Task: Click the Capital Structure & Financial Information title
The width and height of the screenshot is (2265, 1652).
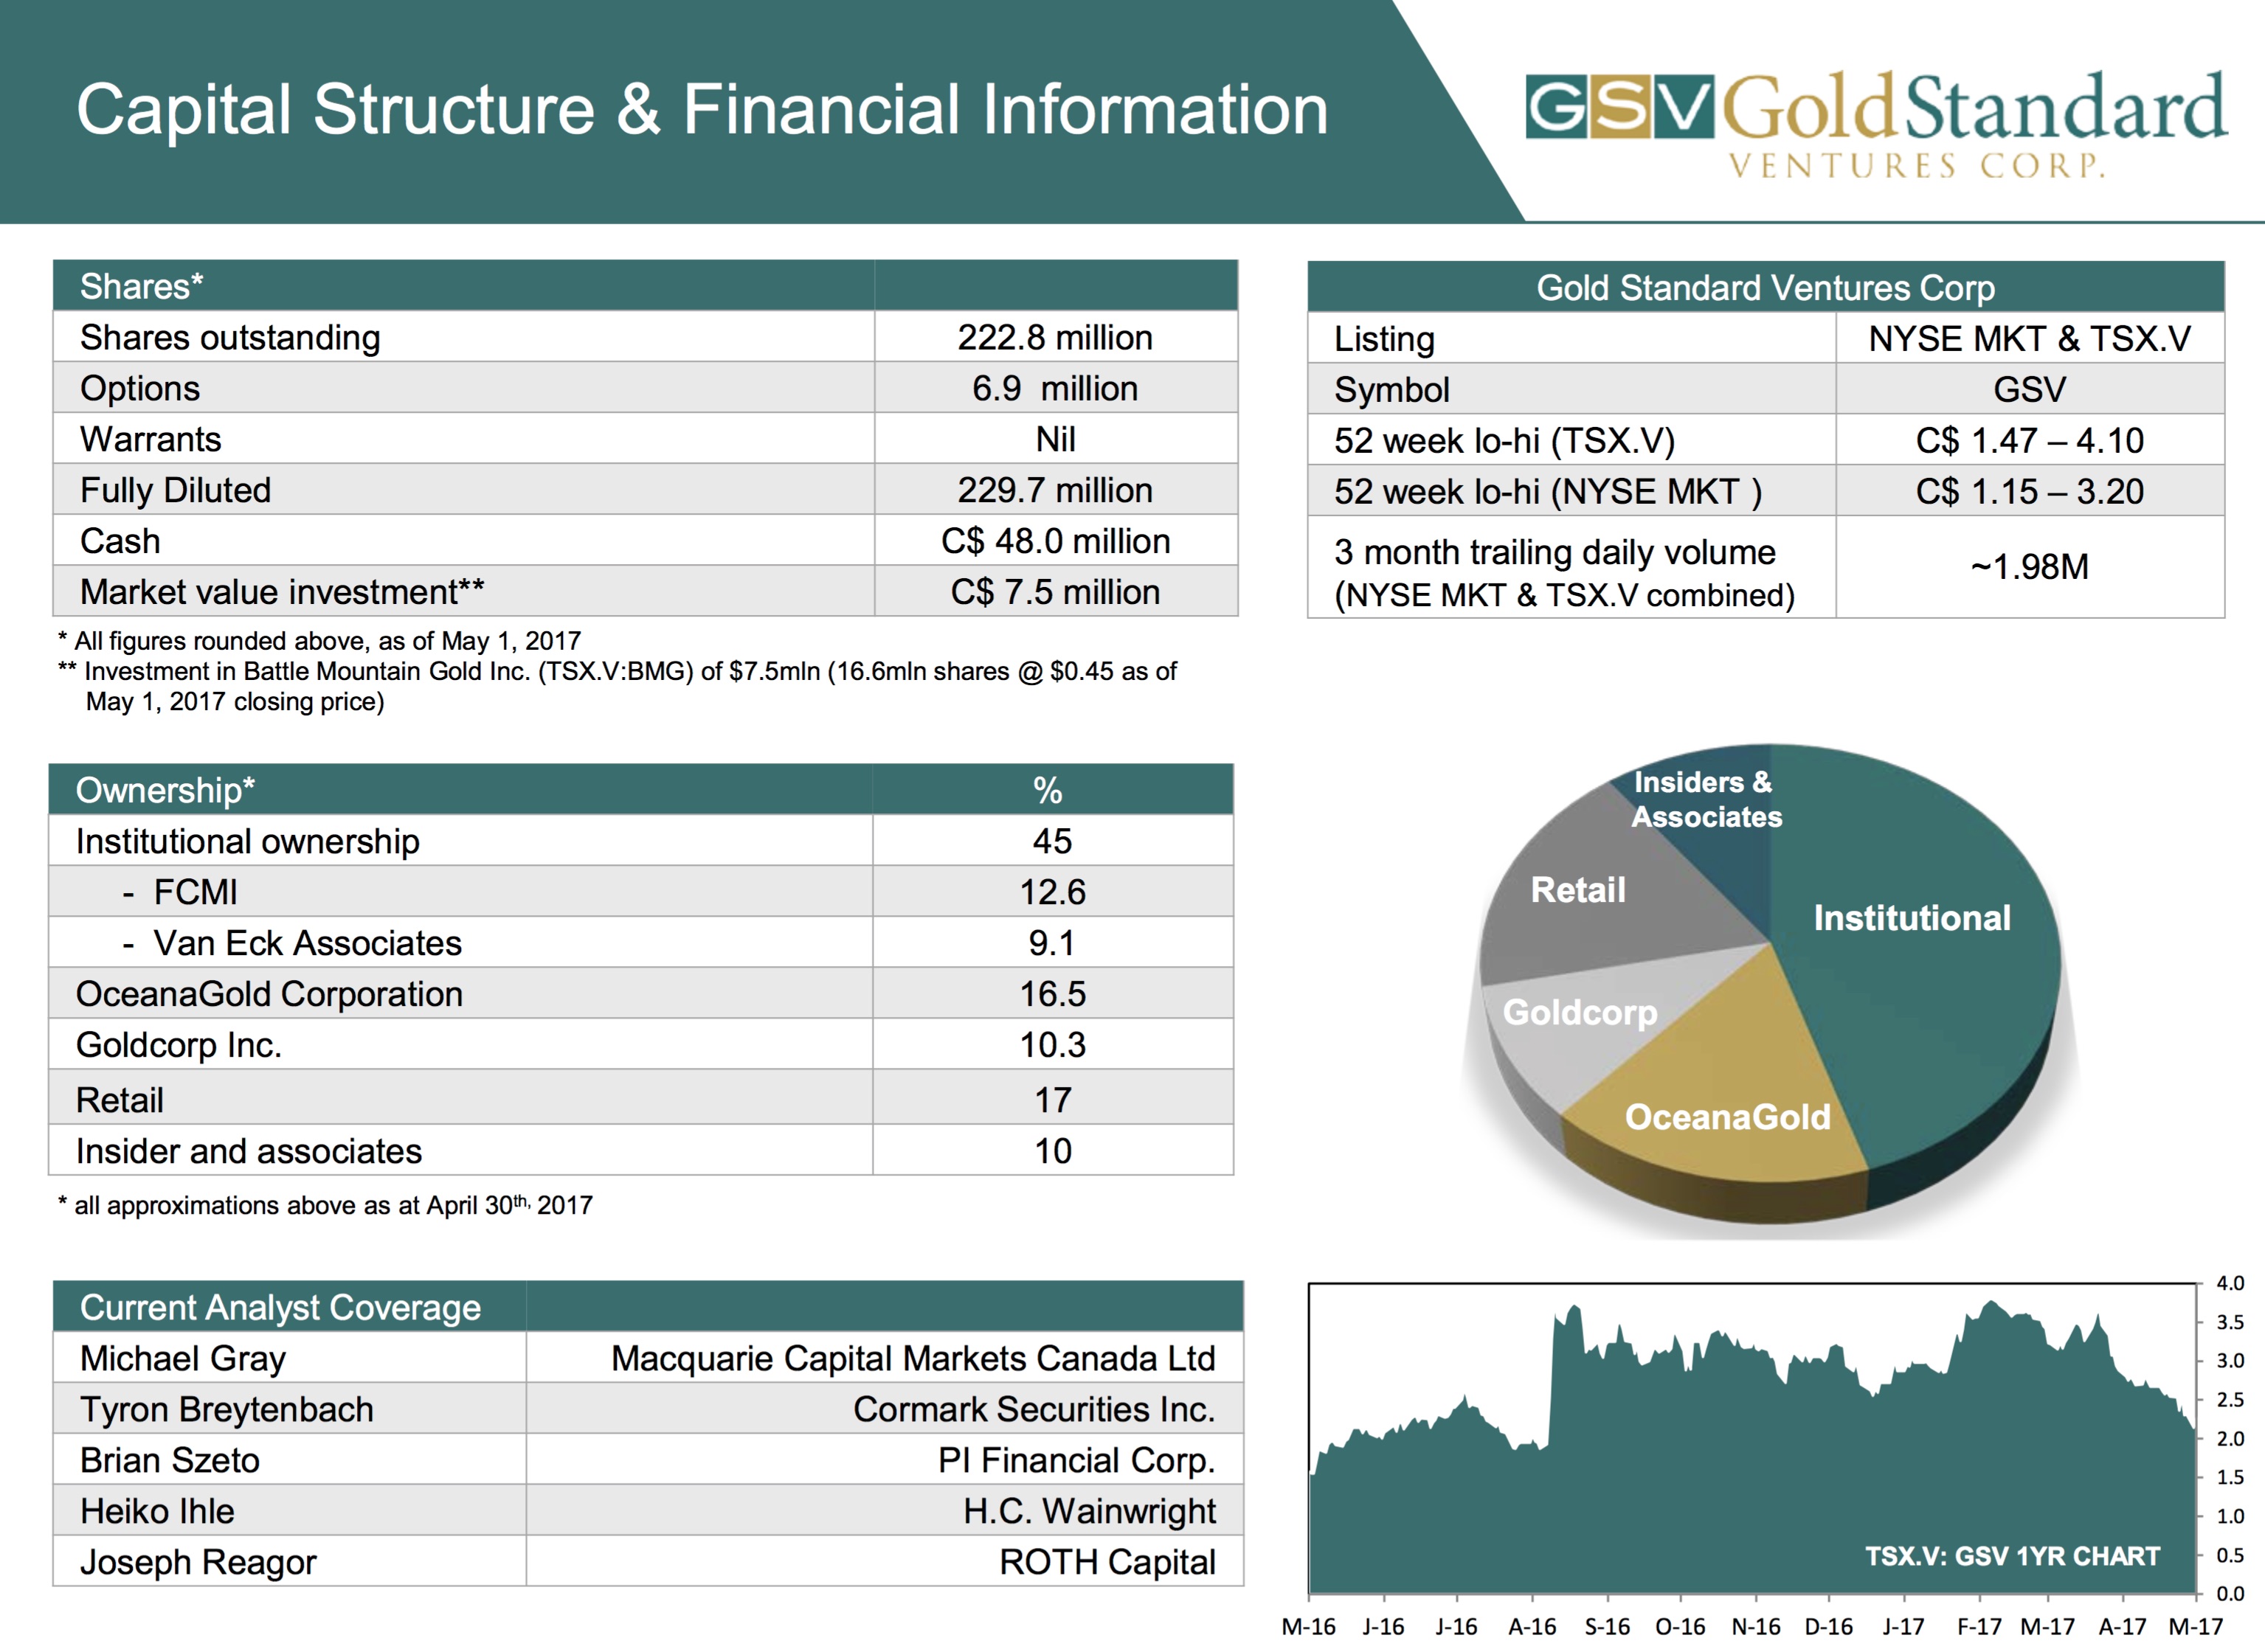Action: pos(702,110)
